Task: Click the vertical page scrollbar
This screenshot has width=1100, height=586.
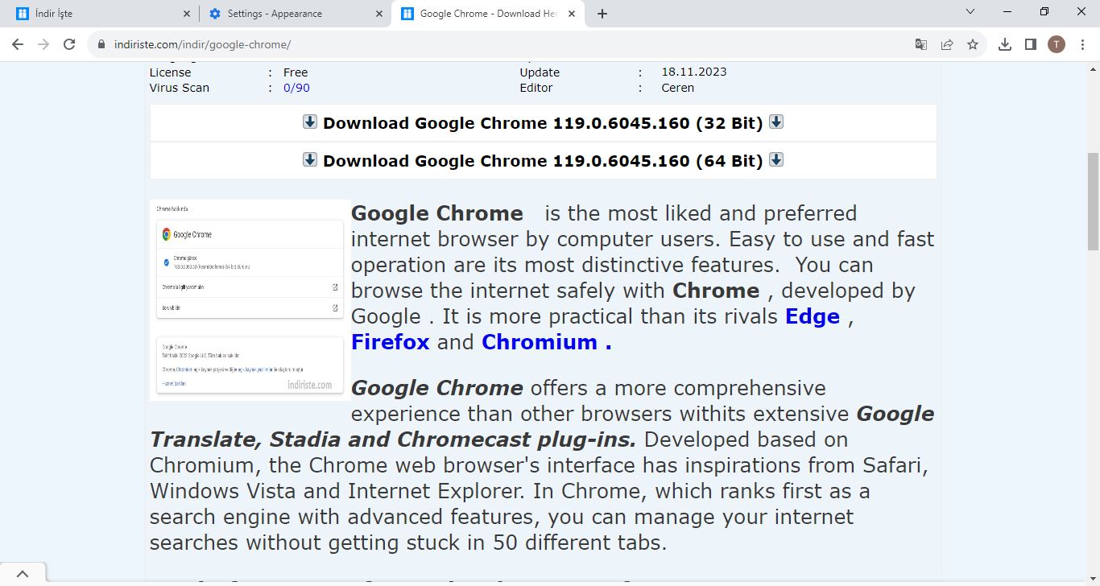Action: point(1093,204)
